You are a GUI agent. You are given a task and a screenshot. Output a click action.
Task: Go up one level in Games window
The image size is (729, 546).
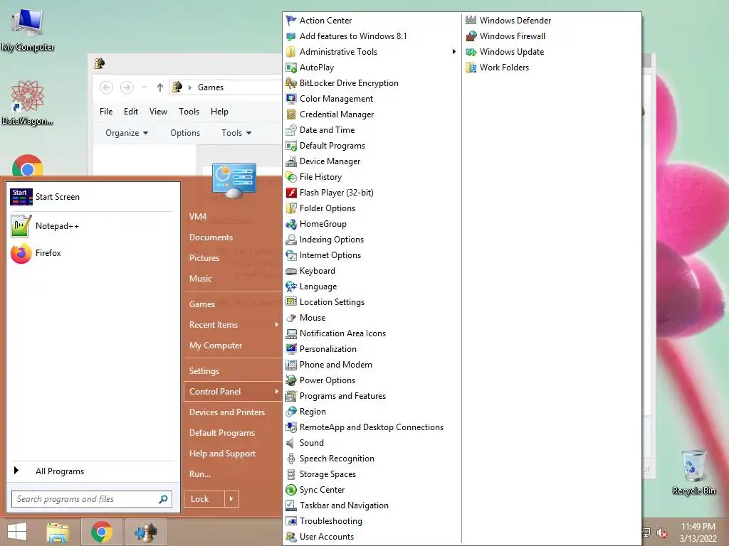click(160, 87)
